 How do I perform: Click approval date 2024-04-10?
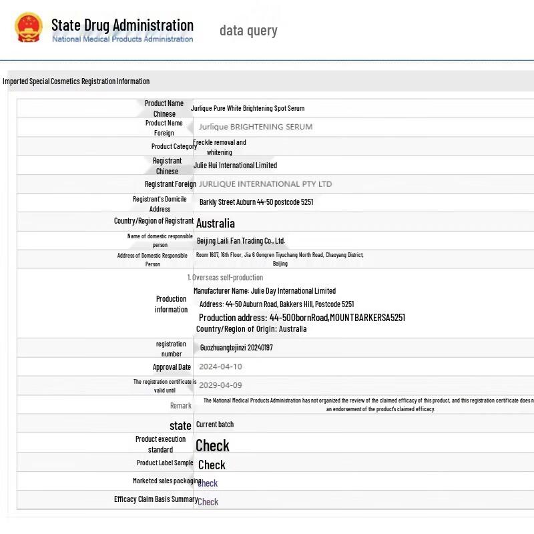point(221,366)
